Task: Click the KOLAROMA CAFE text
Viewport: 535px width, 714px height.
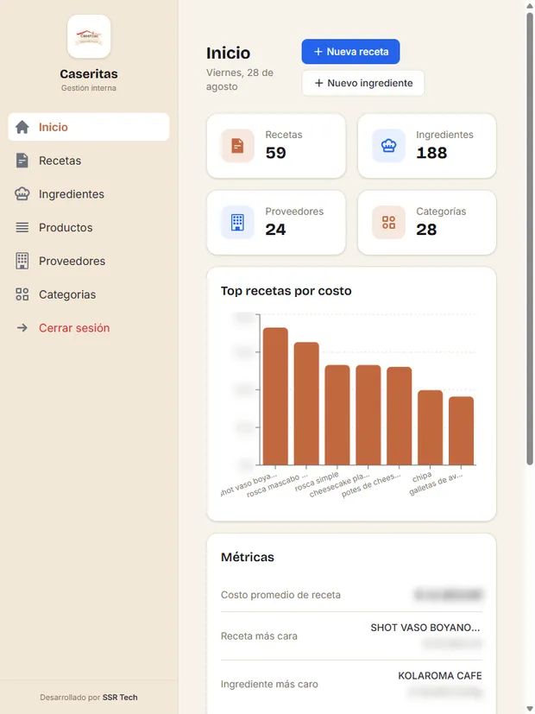Action: tap(439, 676)
